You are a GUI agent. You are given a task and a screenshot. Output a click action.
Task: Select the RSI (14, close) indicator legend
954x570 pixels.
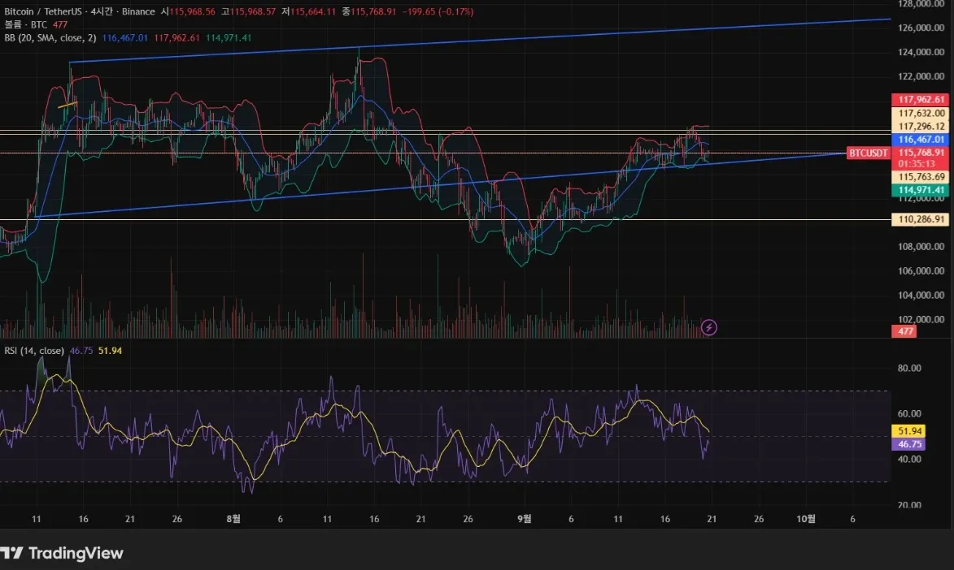click(x=34, y=351)
